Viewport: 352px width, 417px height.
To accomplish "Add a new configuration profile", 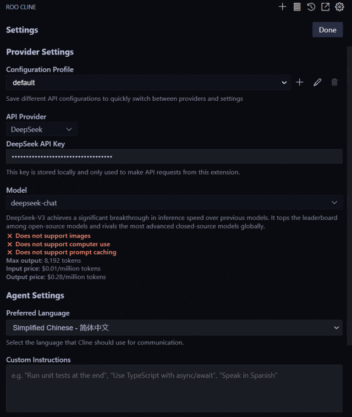I will pos(300,83).
